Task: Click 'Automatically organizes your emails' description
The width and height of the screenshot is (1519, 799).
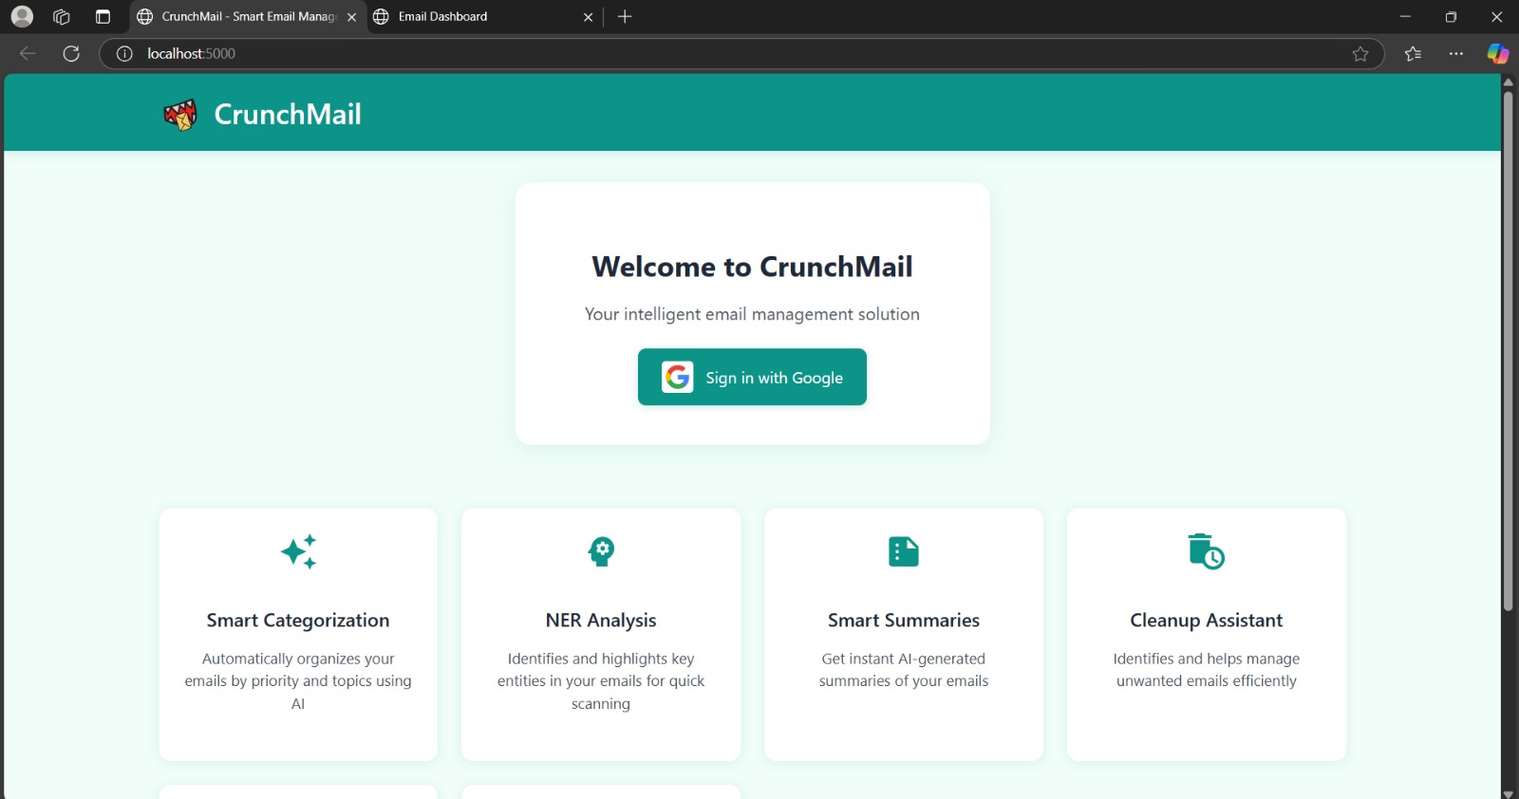Action: coord(298,681)
